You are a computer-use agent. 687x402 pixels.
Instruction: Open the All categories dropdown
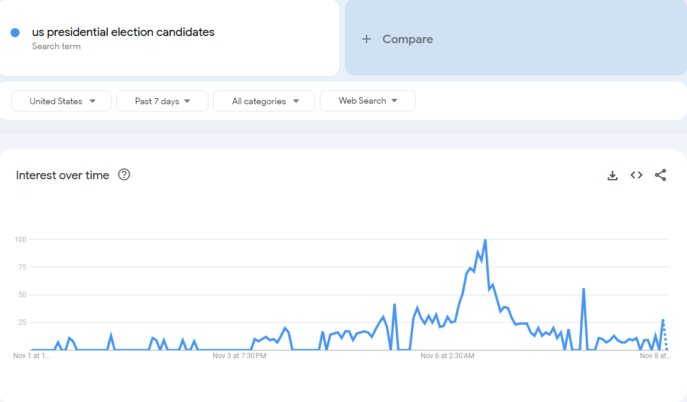click(264, 101)
